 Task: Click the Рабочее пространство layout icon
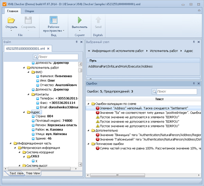tap(53, 20)
